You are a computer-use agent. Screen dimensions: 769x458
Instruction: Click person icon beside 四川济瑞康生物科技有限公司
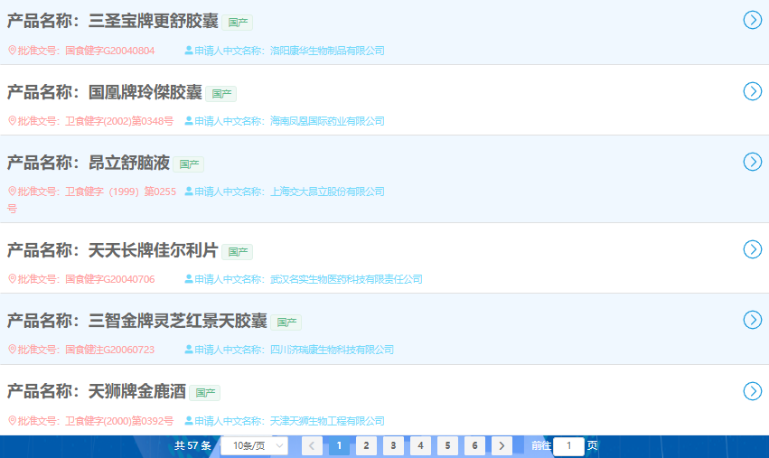coord(189,349)
